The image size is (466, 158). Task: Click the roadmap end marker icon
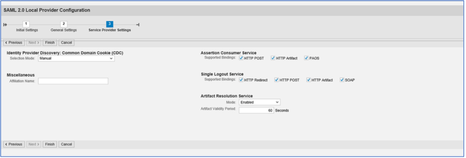(138, 25)
